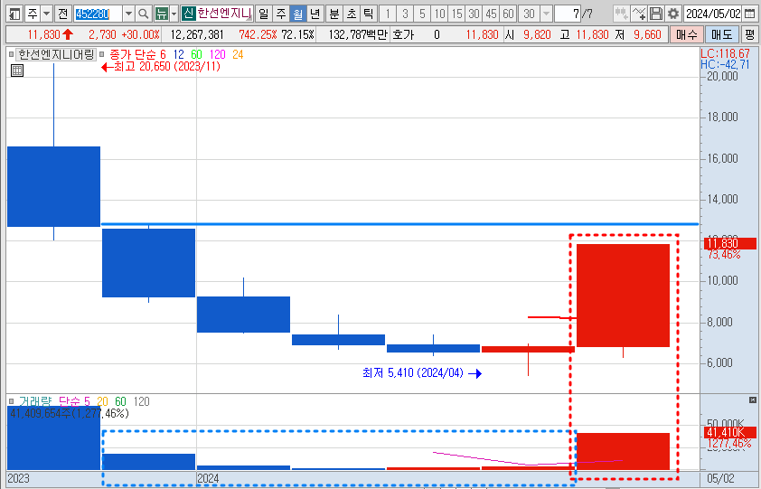This screenshot has height=489, width=761.
Task: Select the 5 interval button
Action: [x=422, y=14]
